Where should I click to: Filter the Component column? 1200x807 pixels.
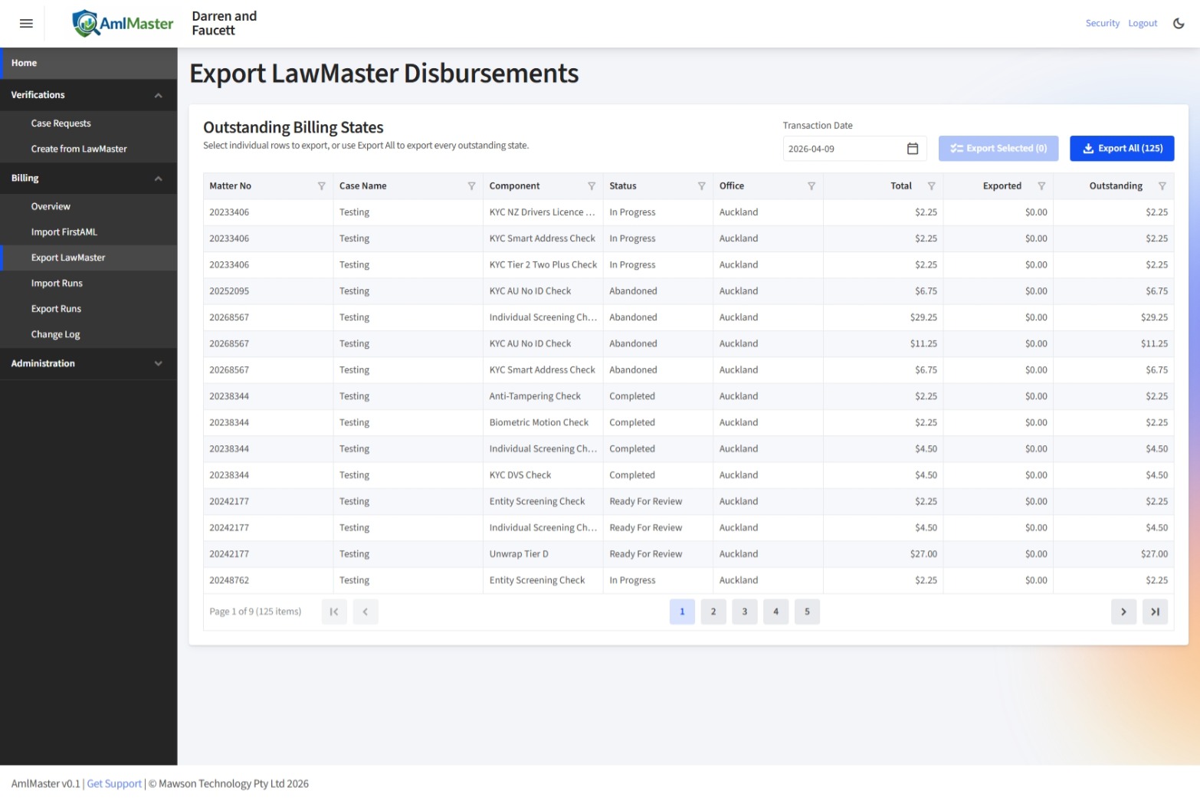point(592,185)
